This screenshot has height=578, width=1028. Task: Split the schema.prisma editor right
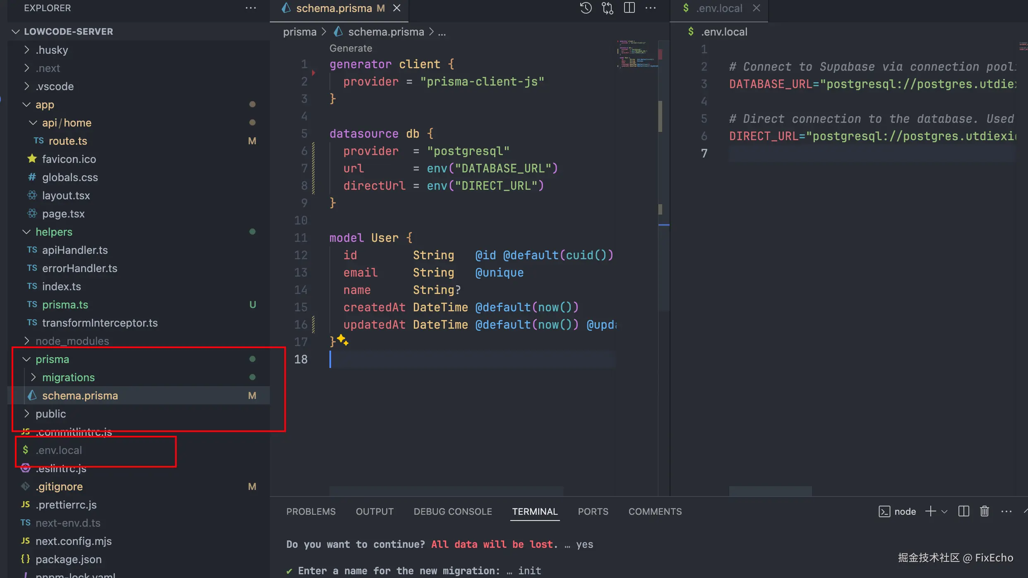point(629,8)
